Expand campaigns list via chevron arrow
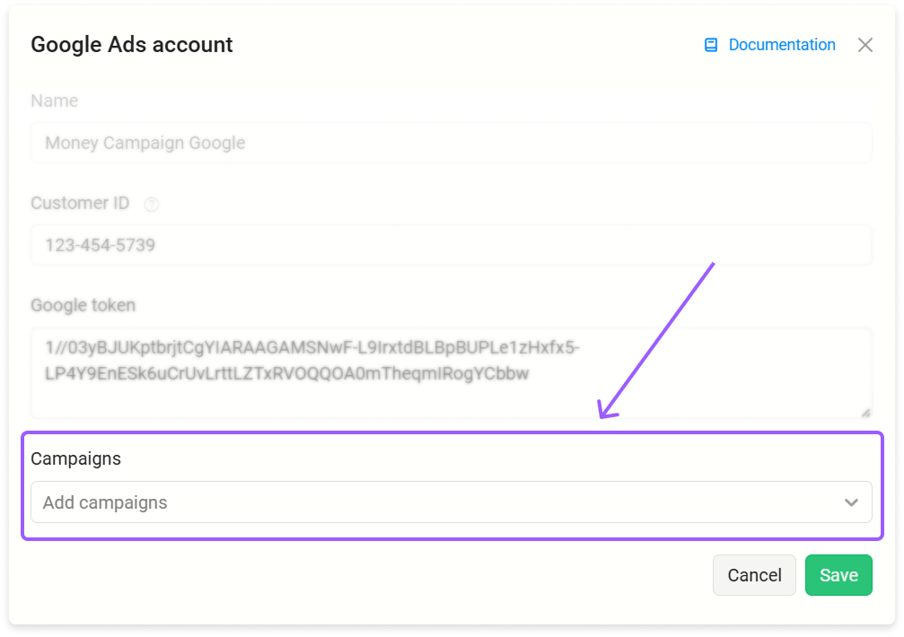 tap(851, 502)
